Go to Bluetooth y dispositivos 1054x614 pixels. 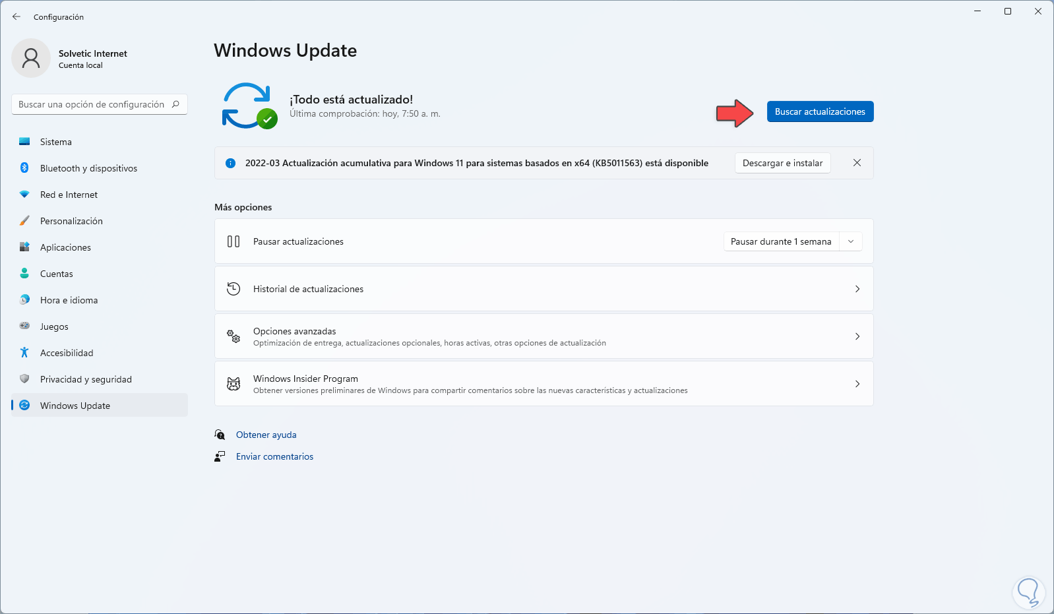[100, 168]
